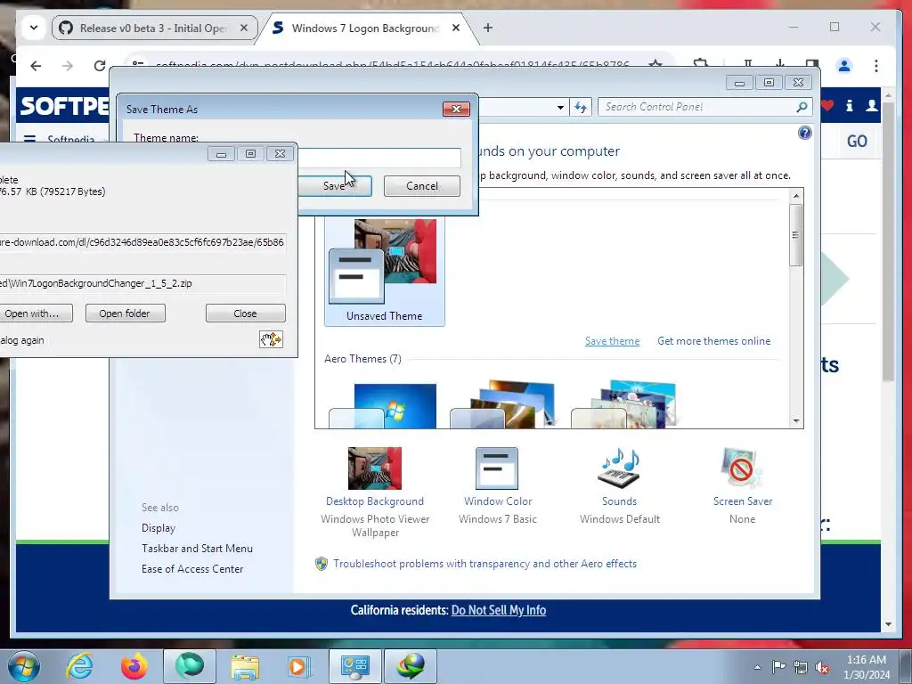Click the Search Control Panel field
This screenshot has height=684, width=912.
[698, 107]
